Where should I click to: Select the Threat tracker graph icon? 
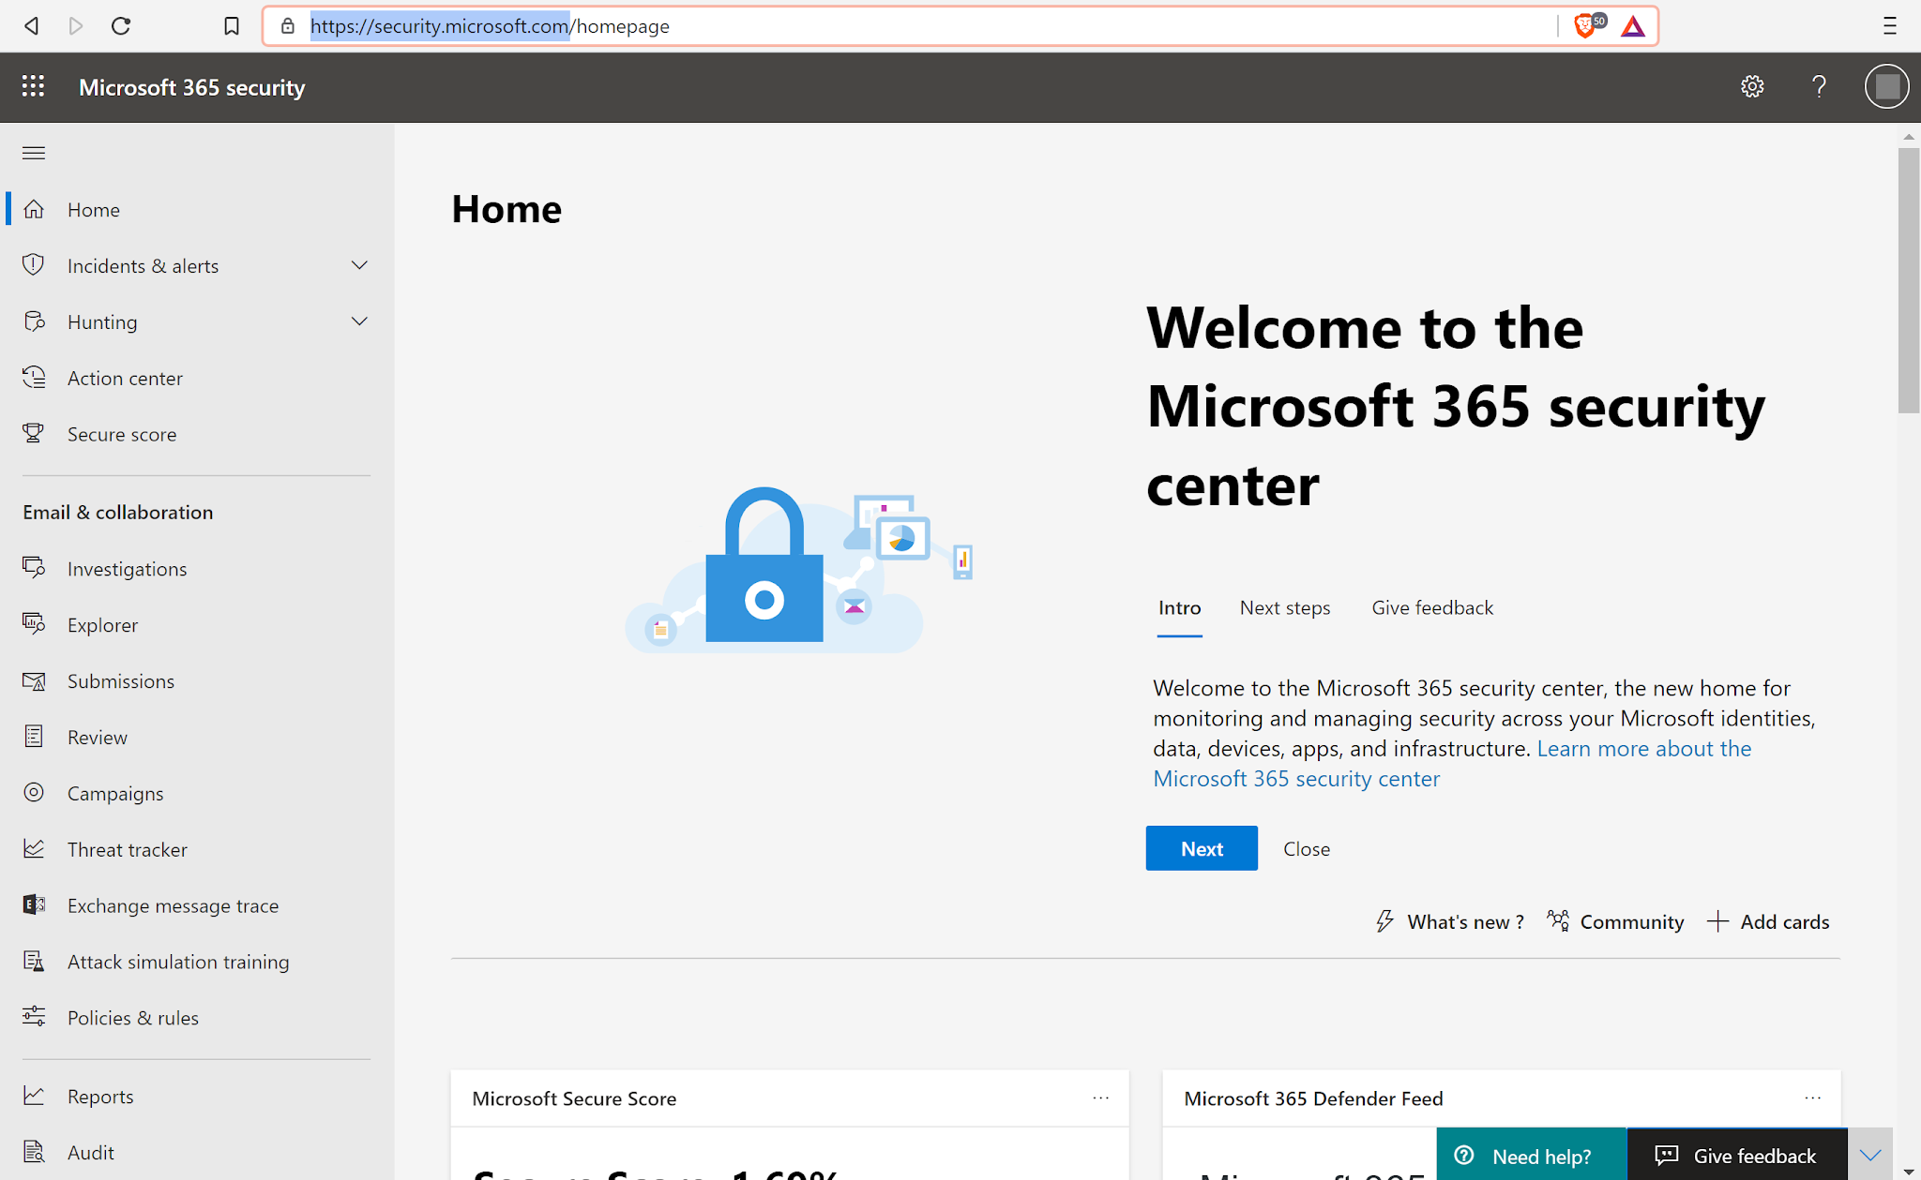pos(34,848)
